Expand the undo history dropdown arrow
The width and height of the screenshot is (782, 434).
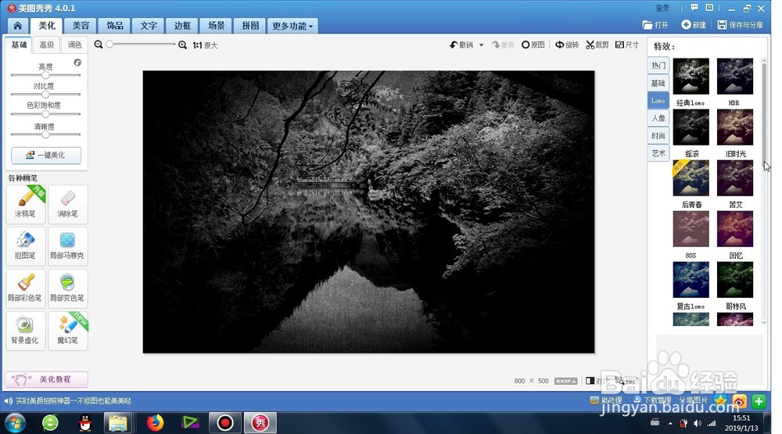[x=481, y=45]
